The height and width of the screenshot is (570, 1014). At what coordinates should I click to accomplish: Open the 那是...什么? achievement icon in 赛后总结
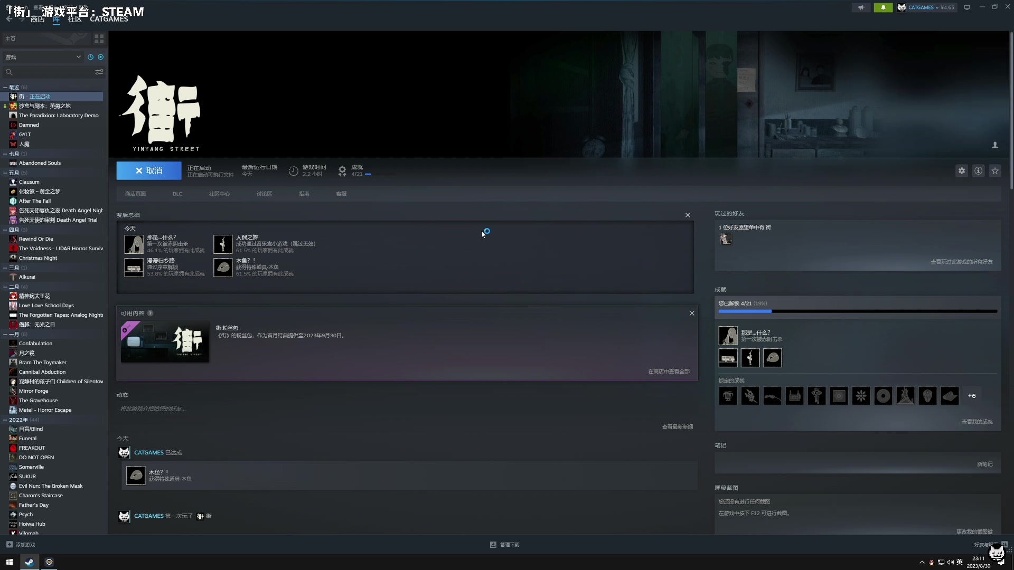[134, 244]
